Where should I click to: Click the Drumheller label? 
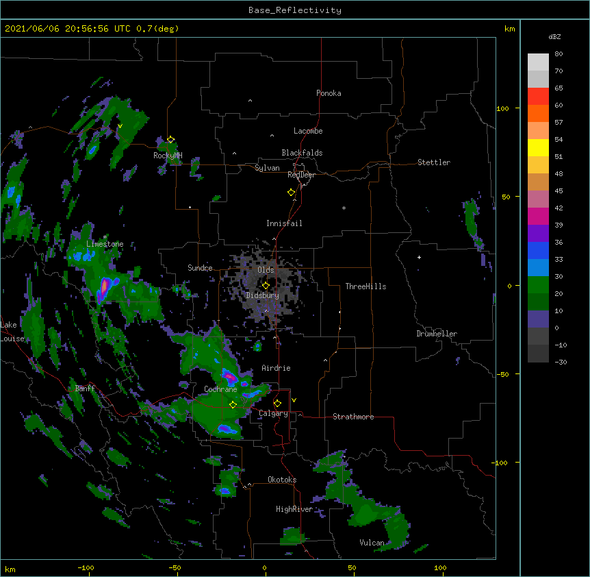437,334
